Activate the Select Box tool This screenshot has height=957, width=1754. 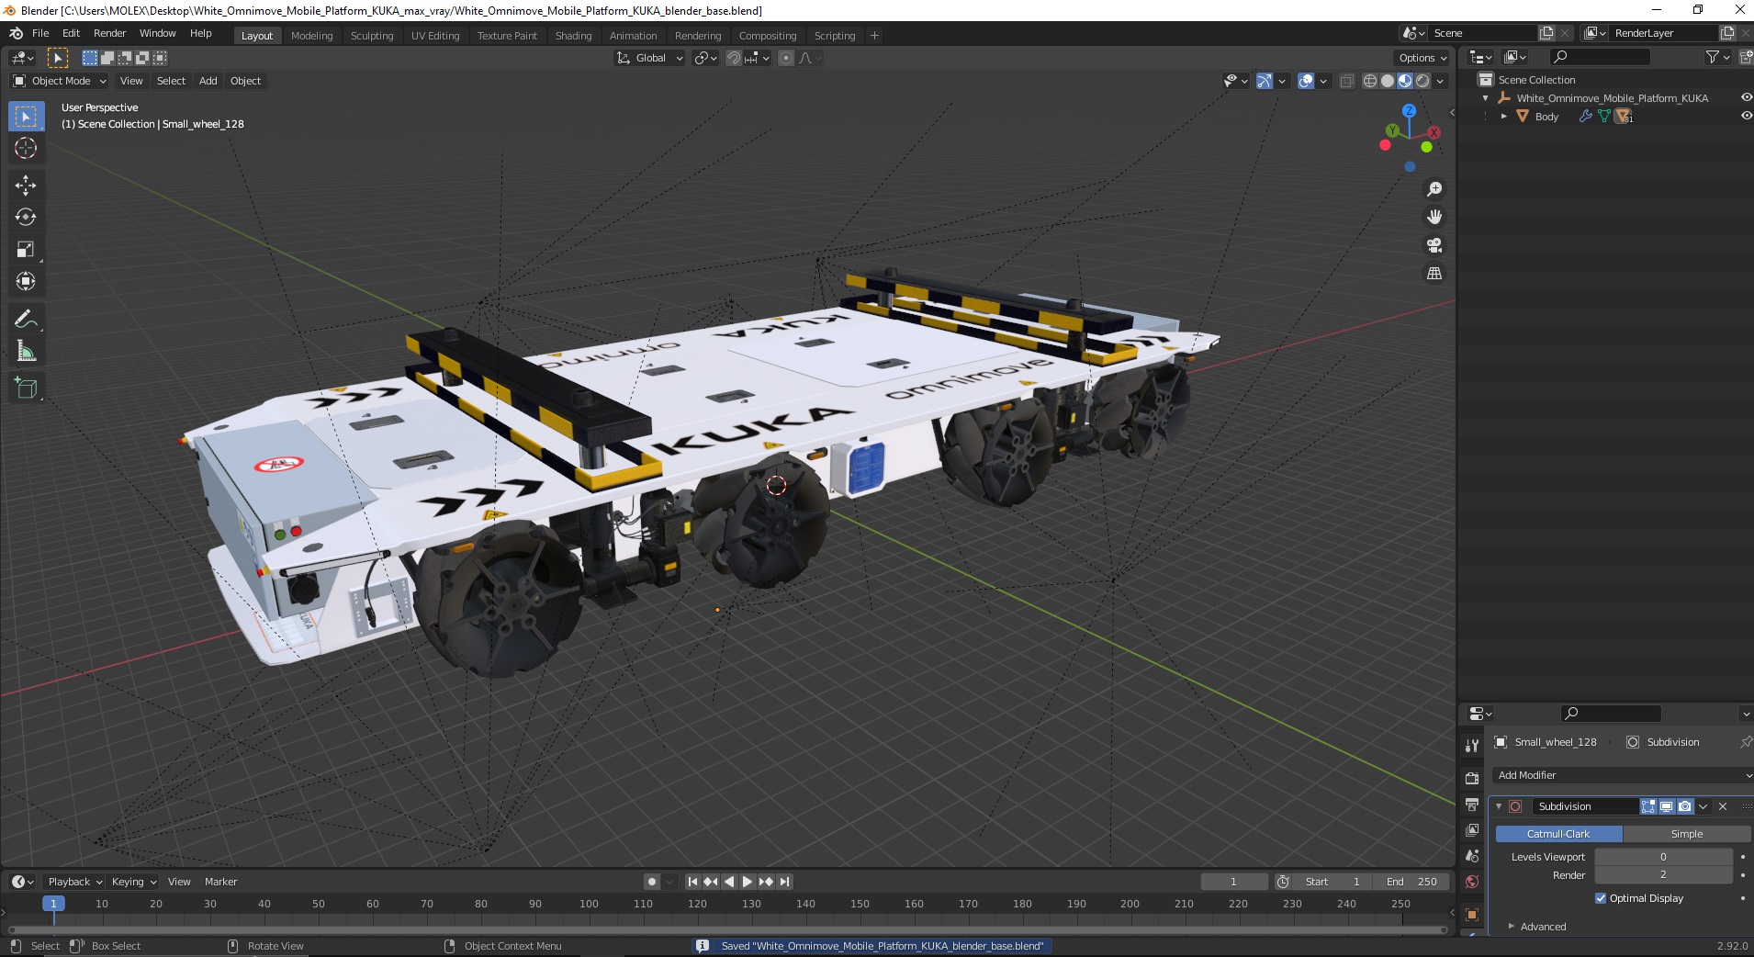pos(26,117)
